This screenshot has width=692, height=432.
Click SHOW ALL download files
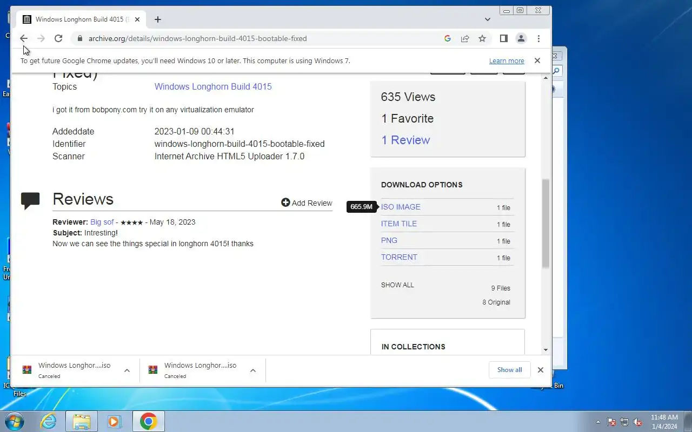tap(397, 285)
